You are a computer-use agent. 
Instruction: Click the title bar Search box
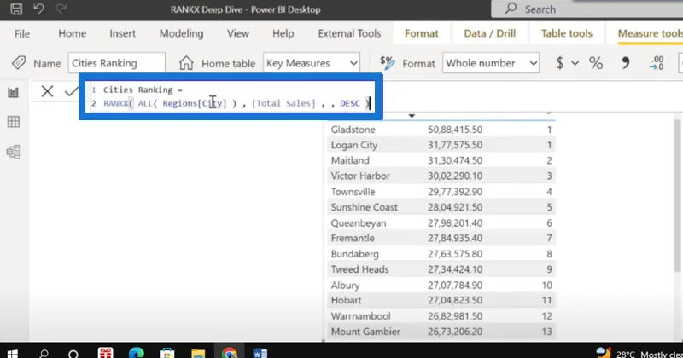coord(587,9)
